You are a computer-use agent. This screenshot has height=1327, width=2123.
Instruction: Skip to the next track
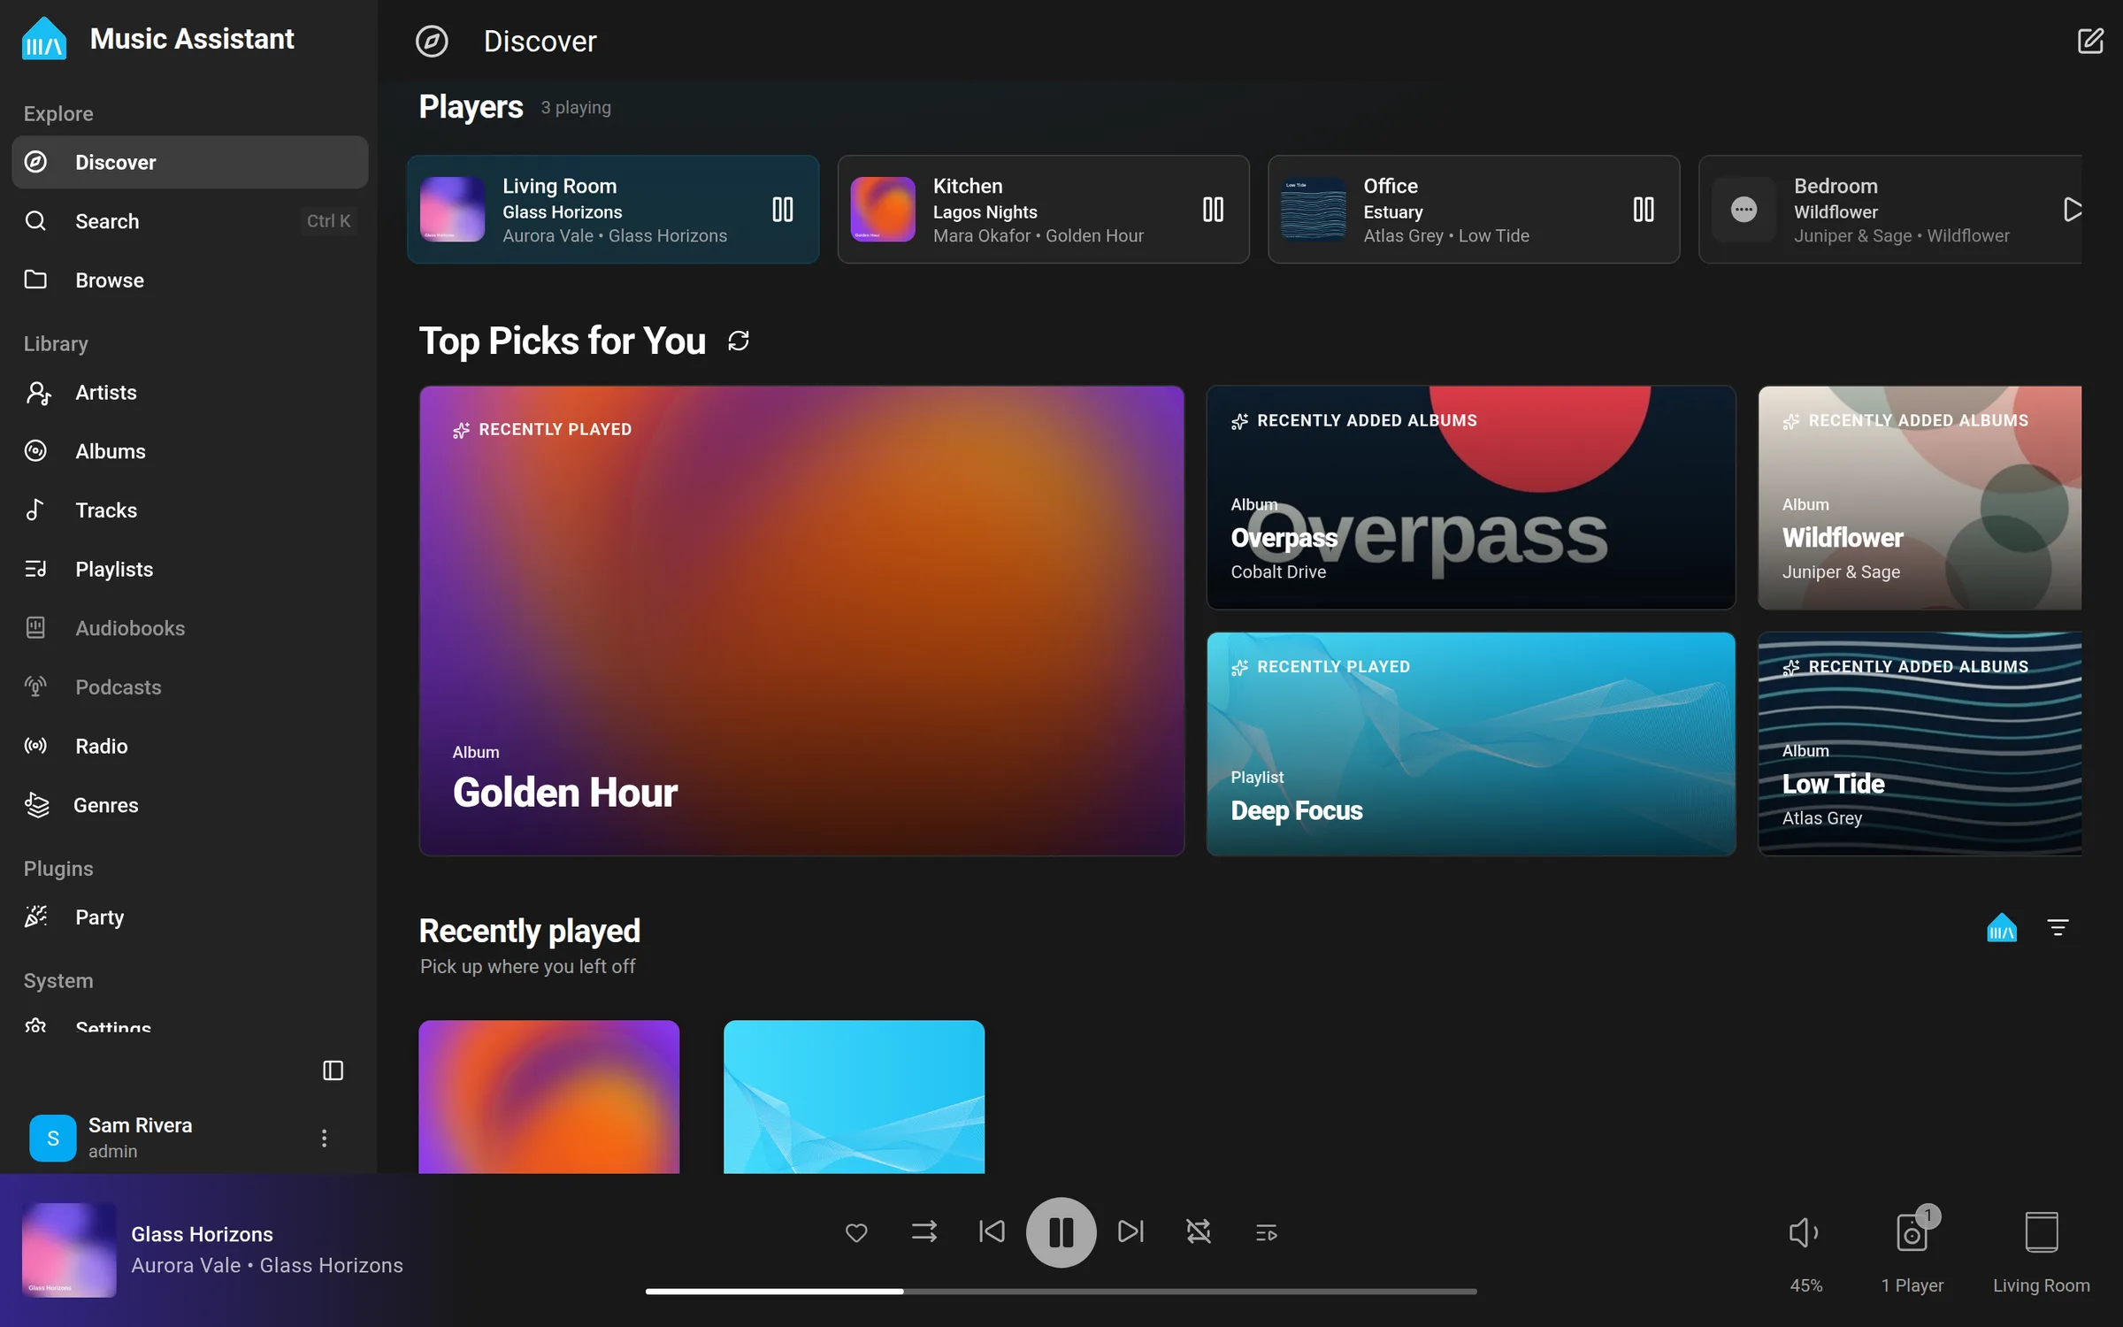1130,1231
